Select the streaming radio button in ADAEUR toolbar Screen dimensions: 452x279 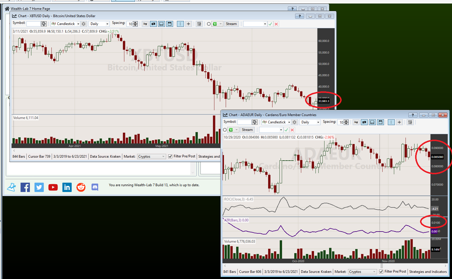[225, 130]
